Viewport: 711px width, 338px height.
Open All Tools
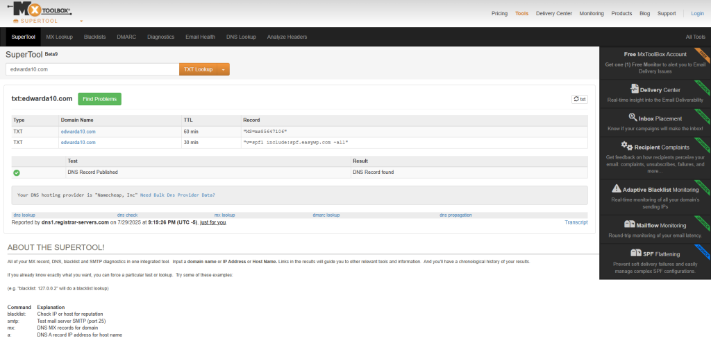click(x=695, y=37)
